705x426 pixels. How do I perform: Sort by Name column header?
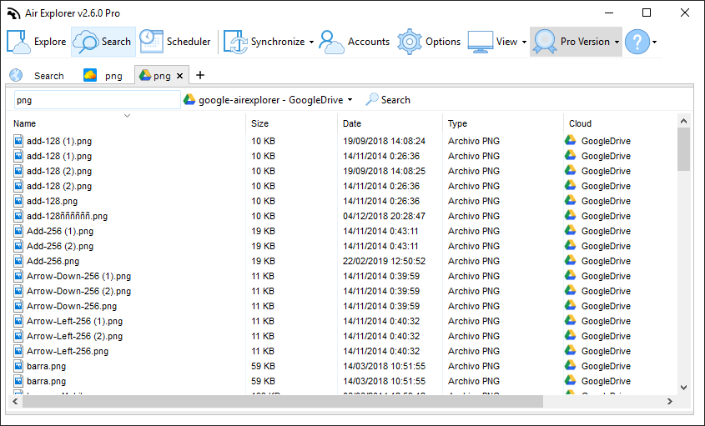click(x=25, y=123)
